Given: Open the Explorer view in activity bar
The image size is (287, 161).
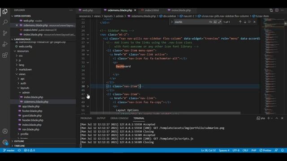Looking at the screenshot, I should pyautogui.click(x=5, y=11).
